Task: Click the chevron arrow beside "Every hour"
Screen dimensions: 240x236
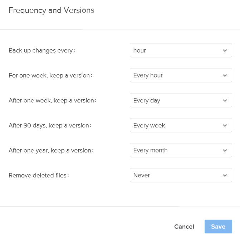Action: (225, 75)
